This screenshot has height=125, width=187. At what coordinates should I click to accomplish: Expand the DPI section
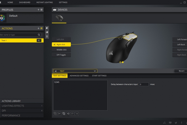(x=22, y=111)
